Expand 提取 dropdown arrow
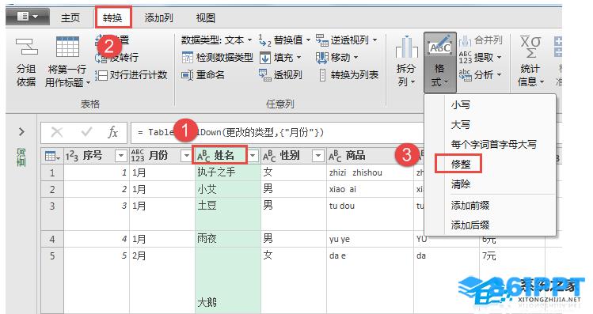Image resolution: width=593 pixels, height=314 pixels. click(x=499, y=58)
